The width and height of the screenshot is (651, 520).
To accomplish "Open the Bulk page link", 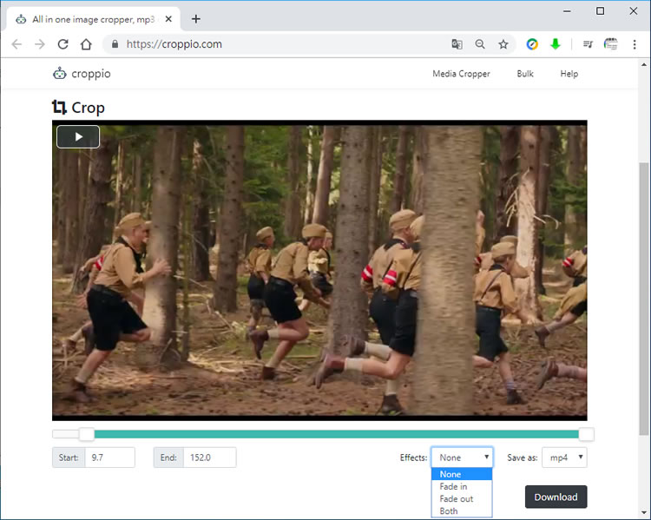I will pyautogui.click(x=525, y=74).
